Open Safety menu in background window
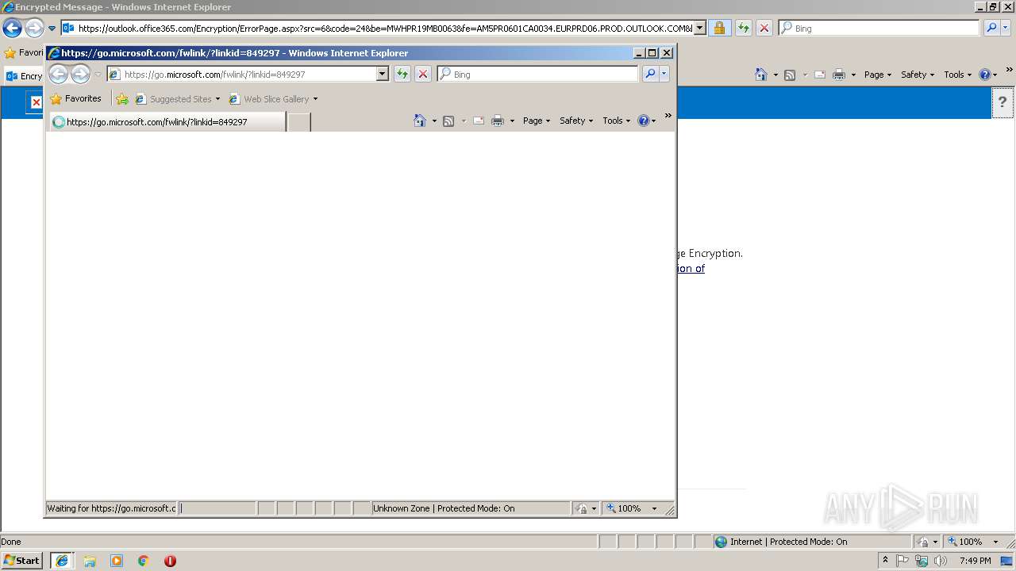Screen dimensions: 1016x571 pos(917,75)
